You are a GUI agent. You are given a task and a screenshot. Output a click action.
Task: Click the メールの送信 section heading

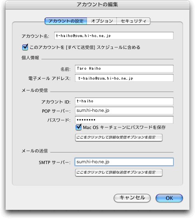35,151
